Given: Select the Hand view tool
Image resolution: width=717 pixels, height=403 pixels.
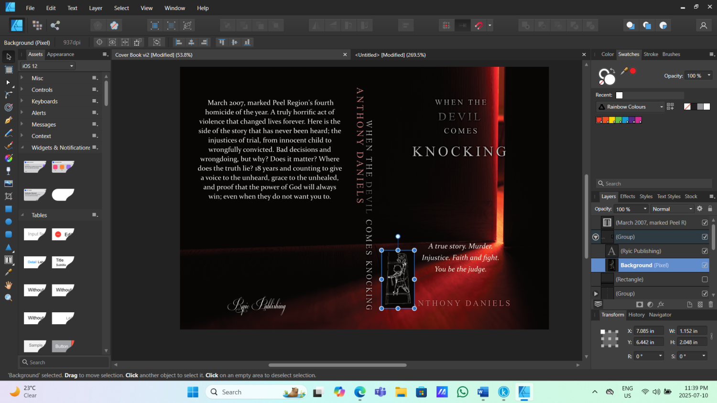Looking at the screenshot, I should [x=9, y=285].
